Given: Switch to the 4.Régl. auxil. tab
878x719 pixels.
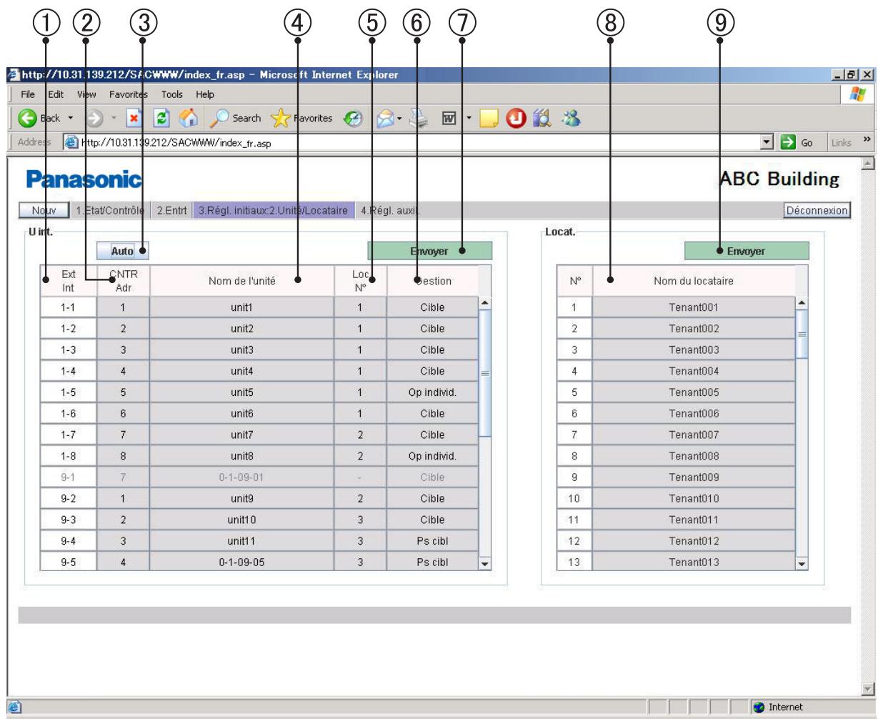Looking at the screenshot, I should point(390,211).
